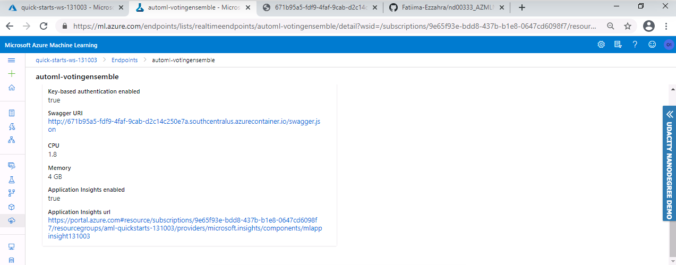
Task: Click quick-starts-ws-131003 breadcrumb link
Action: click(x=66, y=60)
